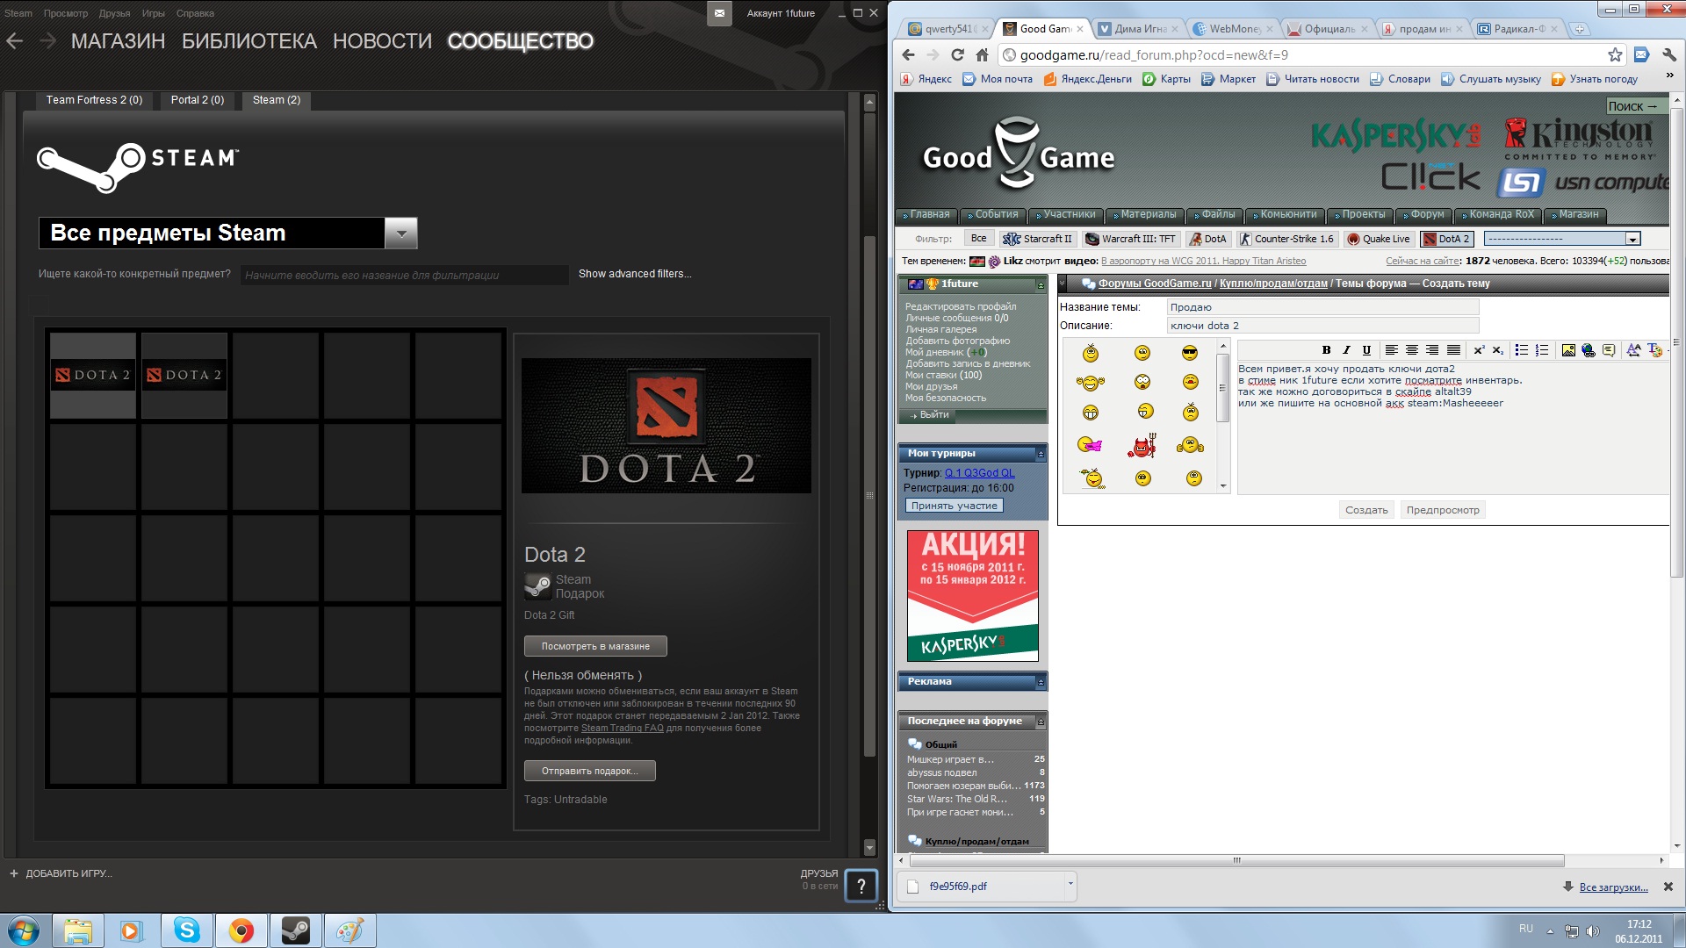1686x948 pixels.
Task: Click Show advanced filters in Steam
Action: pyautogui.click(x=635, y=274)
